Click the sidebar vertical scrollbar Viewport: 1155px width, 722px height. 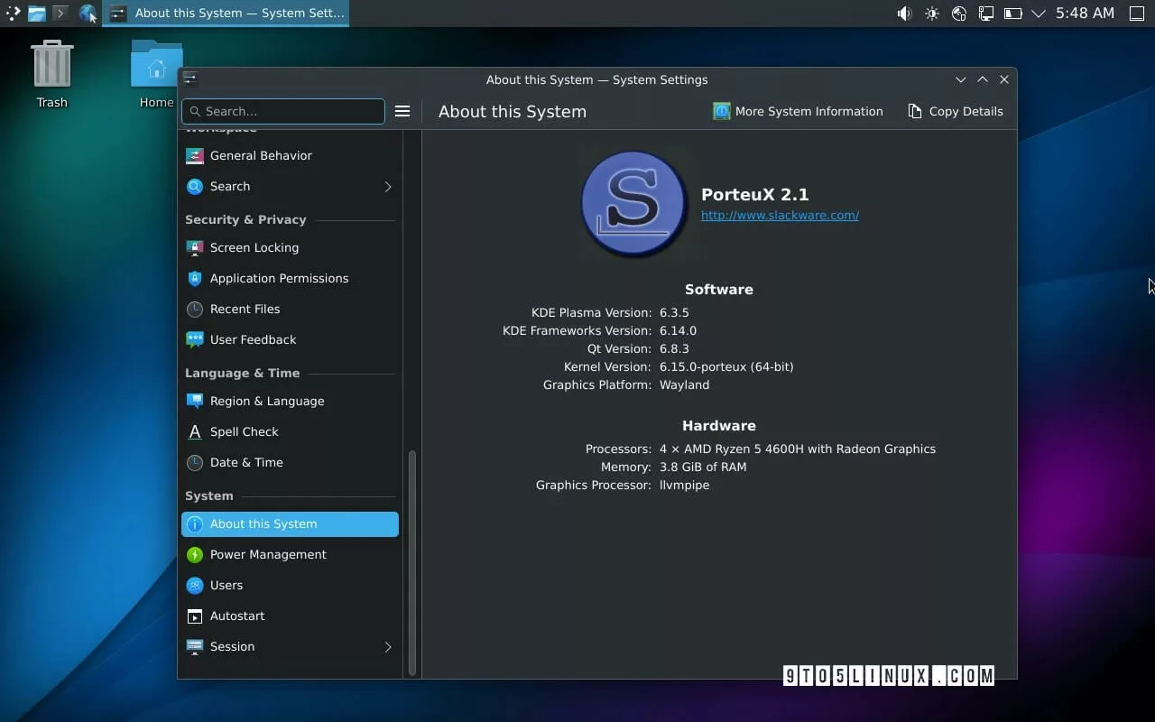pos(412,560)
